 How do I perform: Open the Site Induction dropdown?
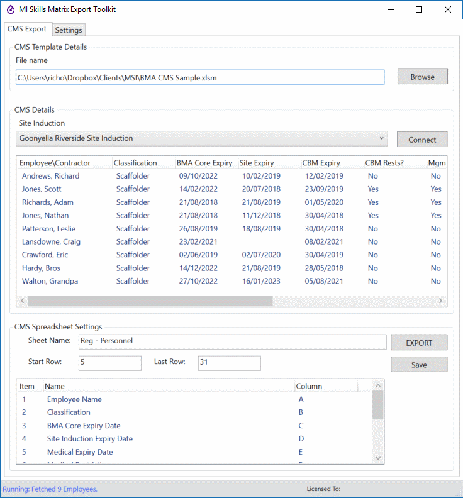click(x=202, y=138)
